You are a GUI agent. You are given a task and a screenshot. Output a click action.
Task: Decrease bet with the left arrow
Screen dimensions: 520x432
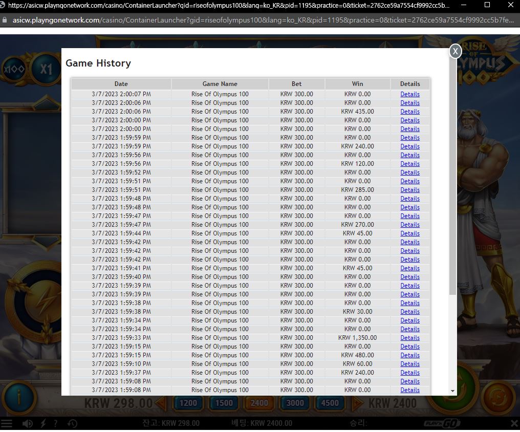(162, 403)
